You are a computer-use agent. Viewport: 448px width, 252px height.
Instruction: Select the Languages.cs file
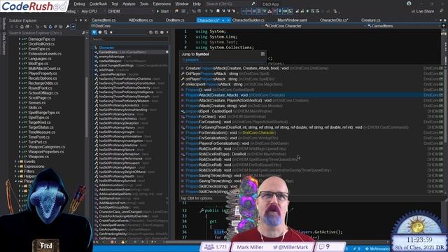click(x=40, y=59)
